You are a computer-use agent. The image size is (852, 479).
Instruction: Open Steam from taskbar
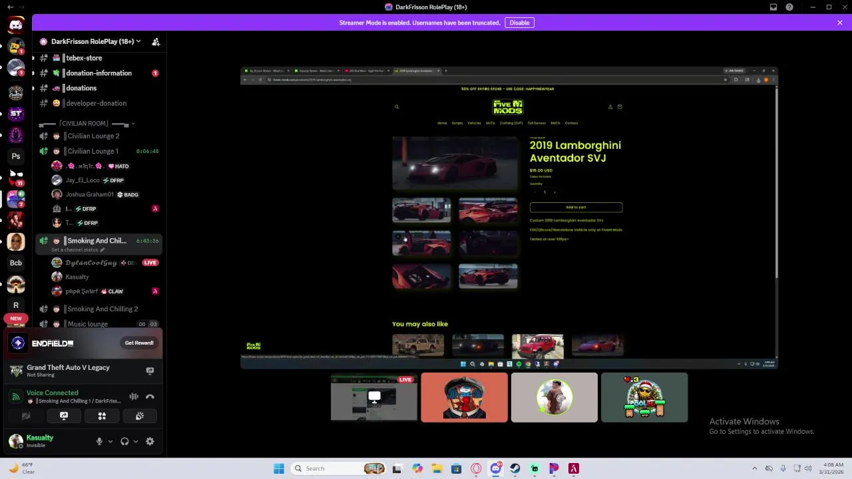[515, 468]
